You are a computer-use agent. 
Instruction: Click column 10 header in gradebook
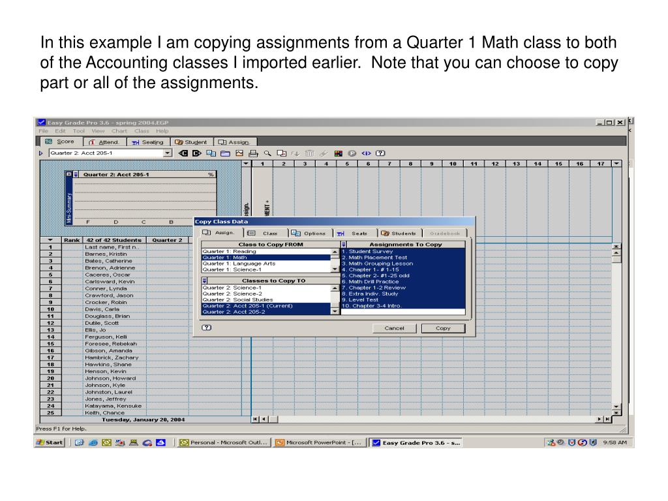(x=453, y=164)
